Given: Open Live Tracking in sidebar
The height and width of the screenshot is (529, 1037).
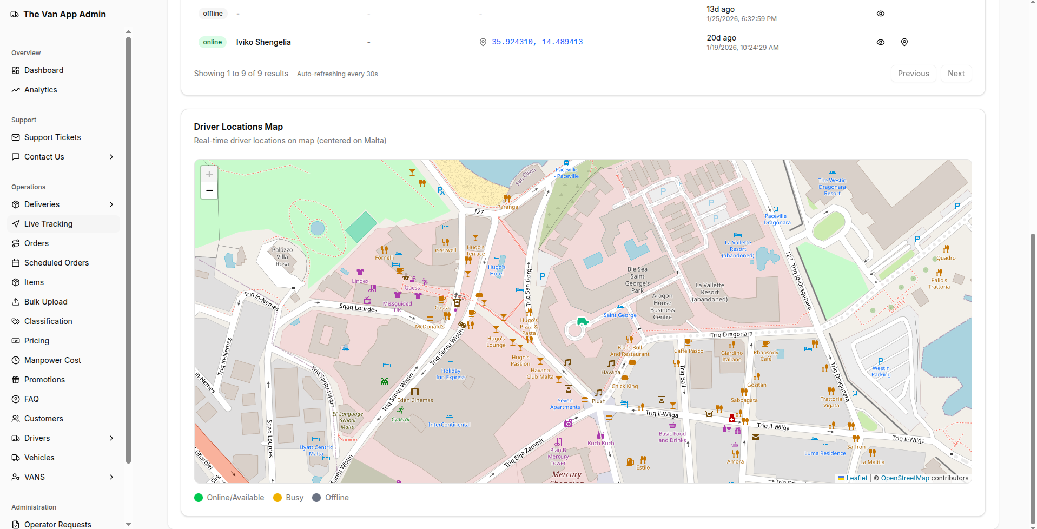Looking at the screenshot, I should click(48, 224).
